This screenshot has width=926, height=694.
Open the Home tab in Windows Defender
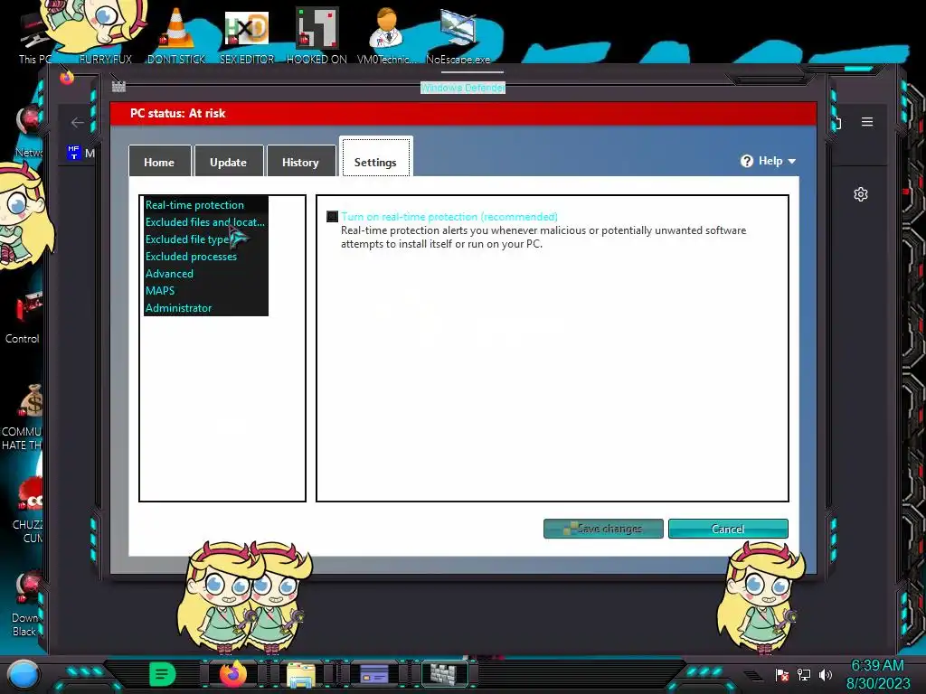coord(159,161)
